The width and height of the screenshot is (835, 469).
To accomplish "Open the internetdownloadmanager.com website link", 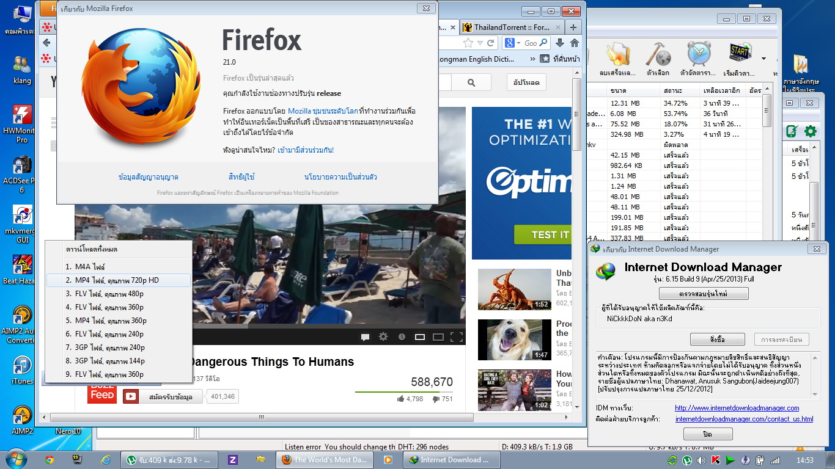I will point(737,408).
